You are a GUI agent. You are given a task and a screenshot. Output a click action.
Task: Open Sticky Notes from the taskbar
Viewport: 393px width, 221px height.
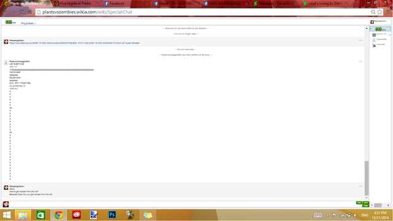[x=147, y=215]
